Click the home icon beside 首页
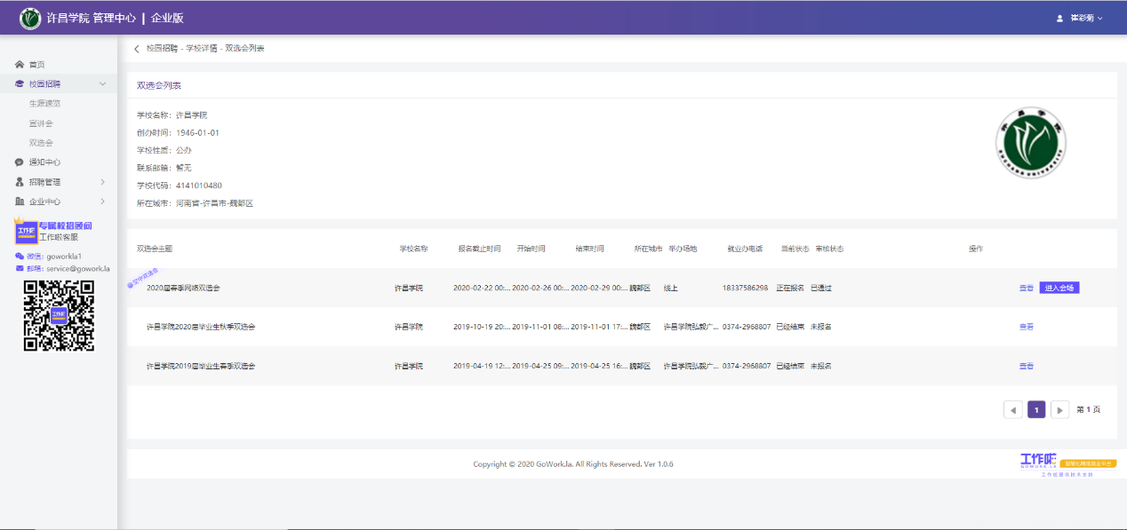This screenshot has height=530, width=1127. click(x=20, y=65)
